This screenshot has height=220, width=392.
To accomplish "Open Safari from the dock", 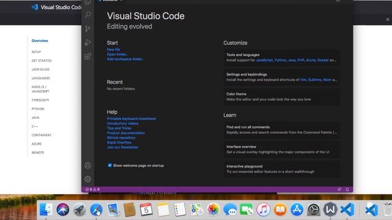I will (96, 209).
